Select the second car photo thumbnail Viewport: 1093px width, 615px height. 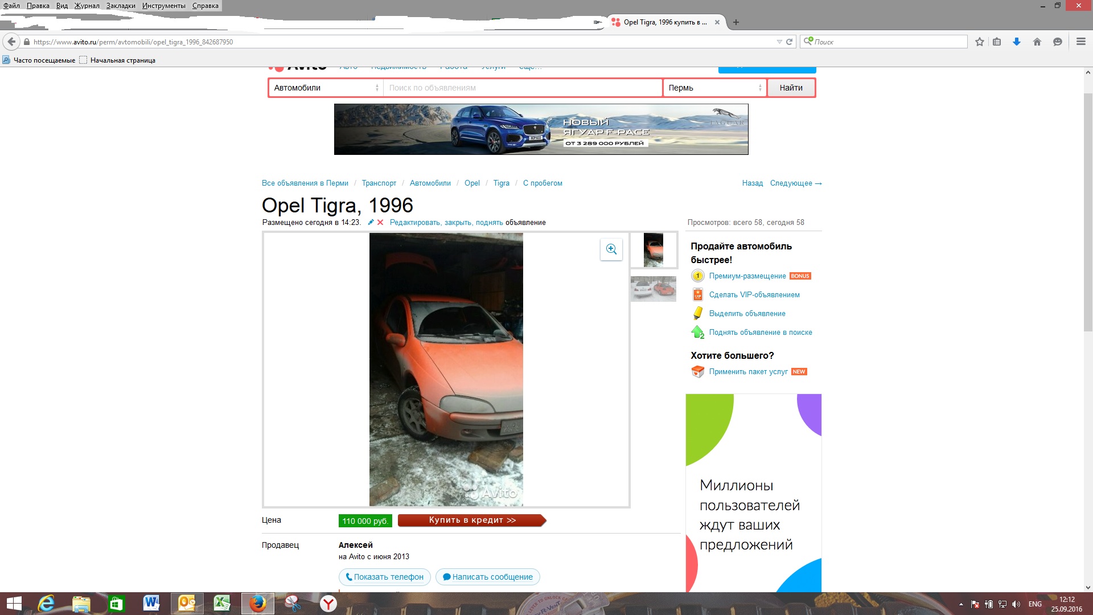click(x=653, y=289)
